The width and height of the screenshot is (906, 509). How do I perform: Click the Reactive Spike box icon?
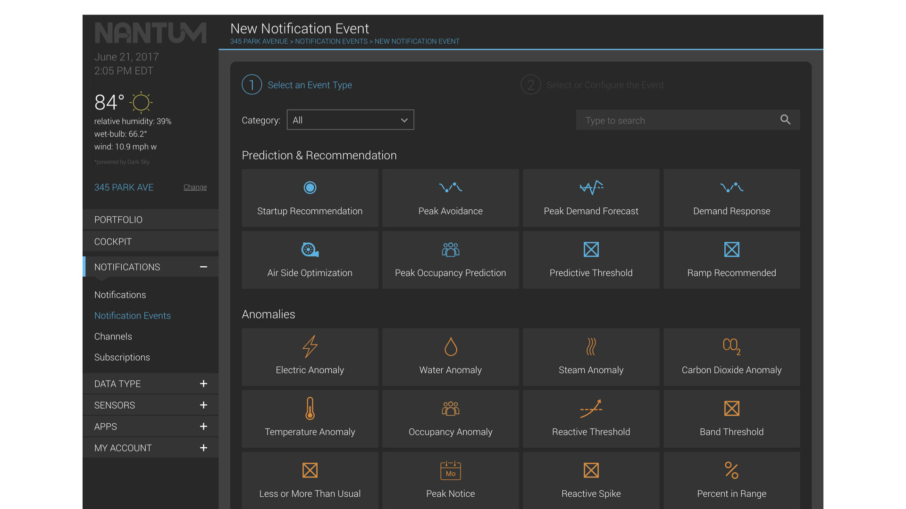click(x=591, y=470)
